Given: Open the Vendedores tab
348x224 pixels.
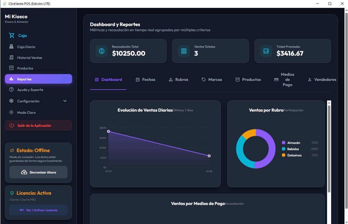Looking at the screenshot, I should click(x=322, y=80).
